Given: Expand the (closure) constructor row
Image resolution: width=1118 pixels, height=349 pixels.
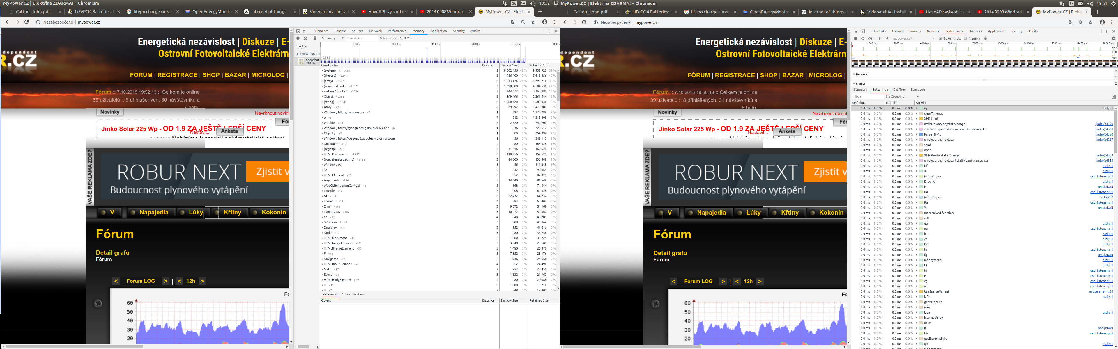Looking at the screenshot, I should [322, 76].
